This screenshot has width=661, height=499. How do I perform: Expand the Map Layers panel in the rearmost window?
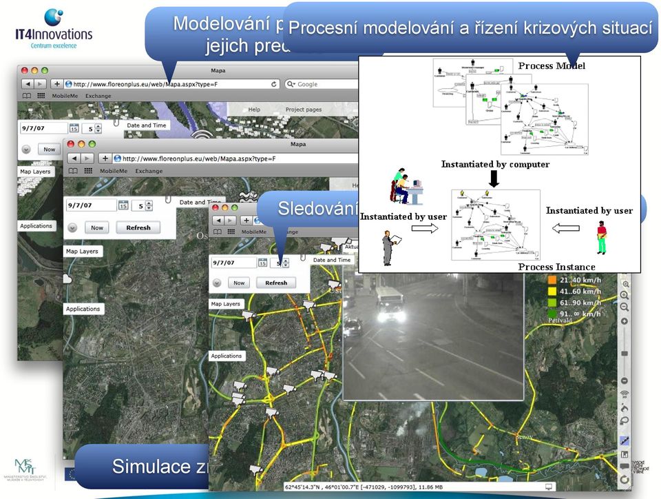click(x=35, y=171)
